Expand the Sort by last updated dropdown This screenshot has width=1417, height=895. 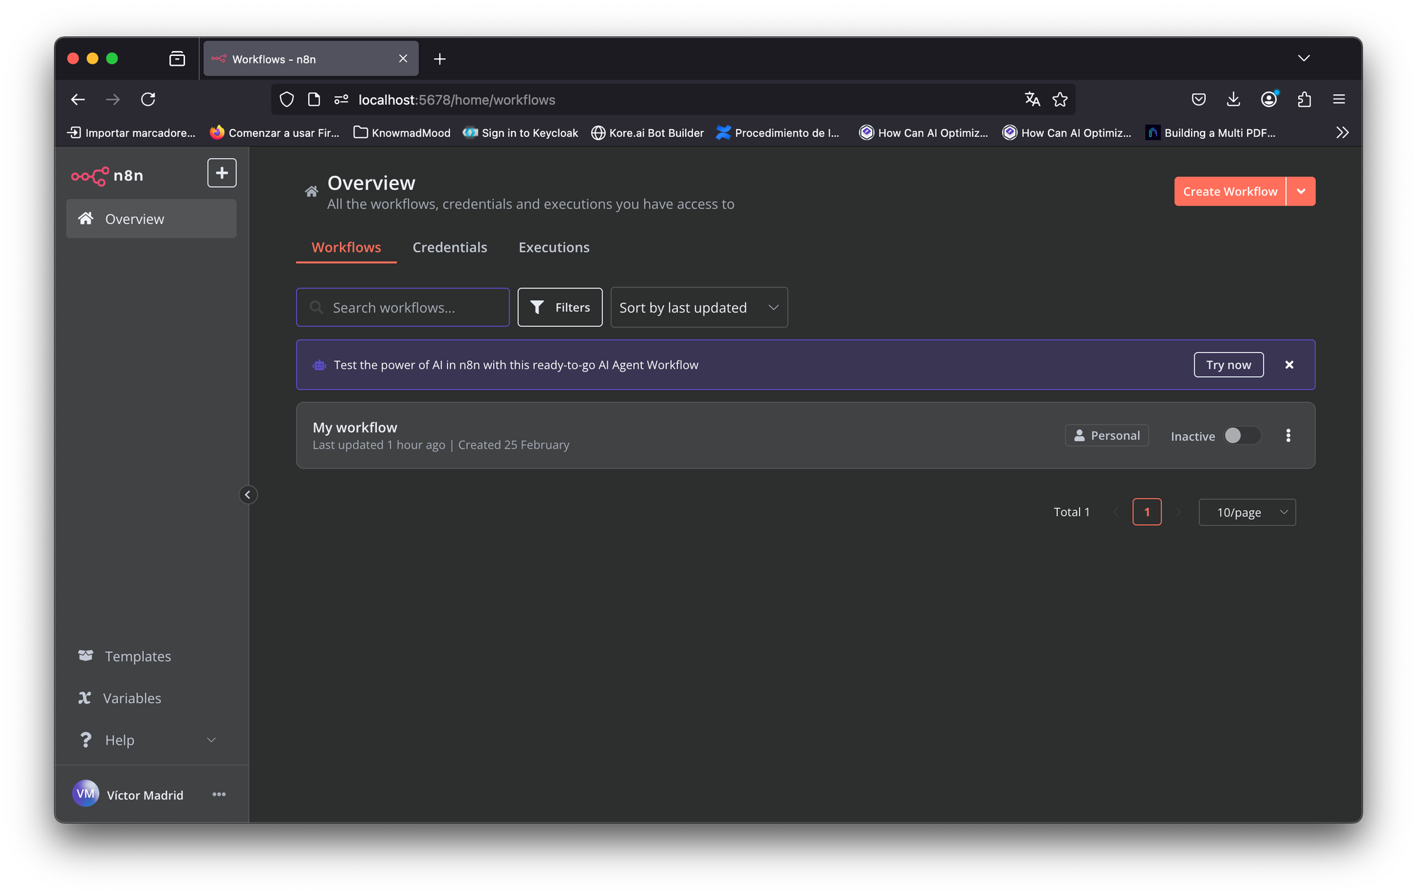click(699, 308)
